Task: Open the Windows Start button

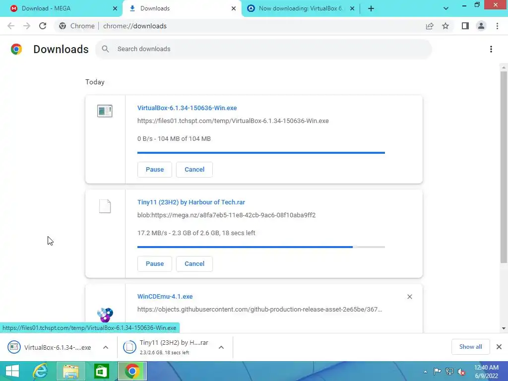Action: point(12,371)
